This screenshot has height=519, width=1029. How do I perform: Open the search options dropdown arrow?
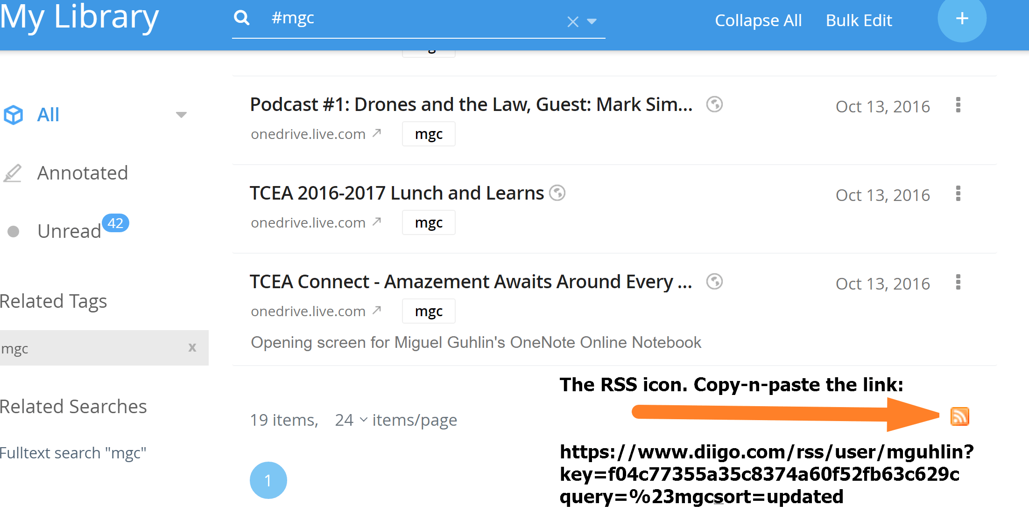coord(592,21)
